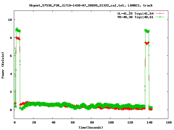Select the XL-41.25 Tsys:41.64 legend label
The height and width of the screenshot is (130, 174).
pos(135,14)
